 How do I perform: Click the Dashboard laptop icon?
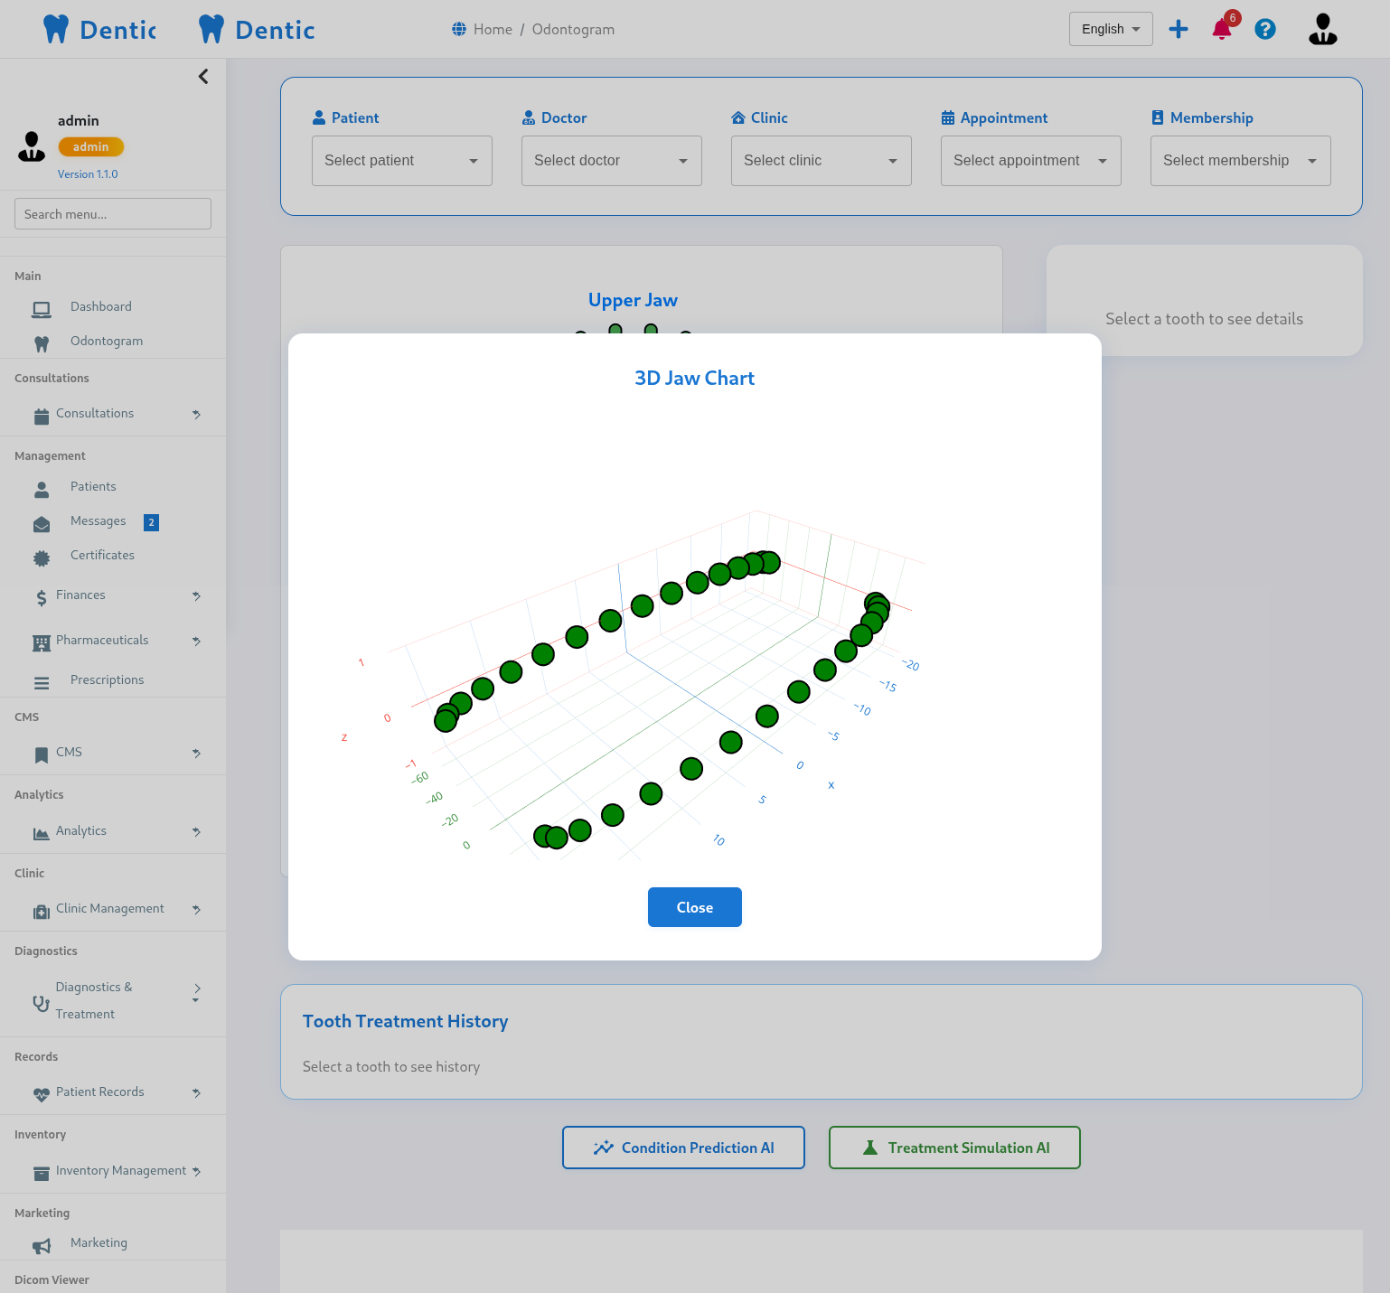(x=42, y=309)
